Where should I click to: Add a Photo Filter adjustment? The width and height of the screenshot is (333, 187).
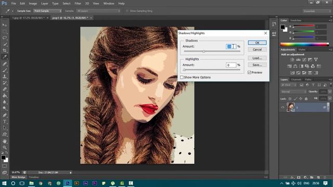[307, 66]
